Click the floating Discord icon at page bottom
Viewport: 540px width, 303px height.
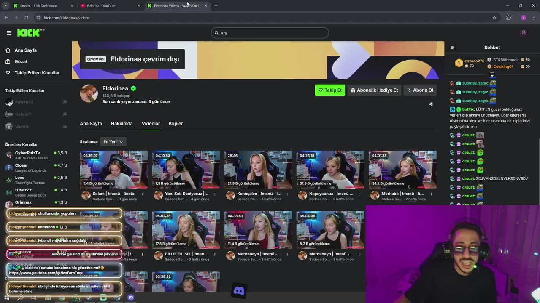[x=240, y=290]
